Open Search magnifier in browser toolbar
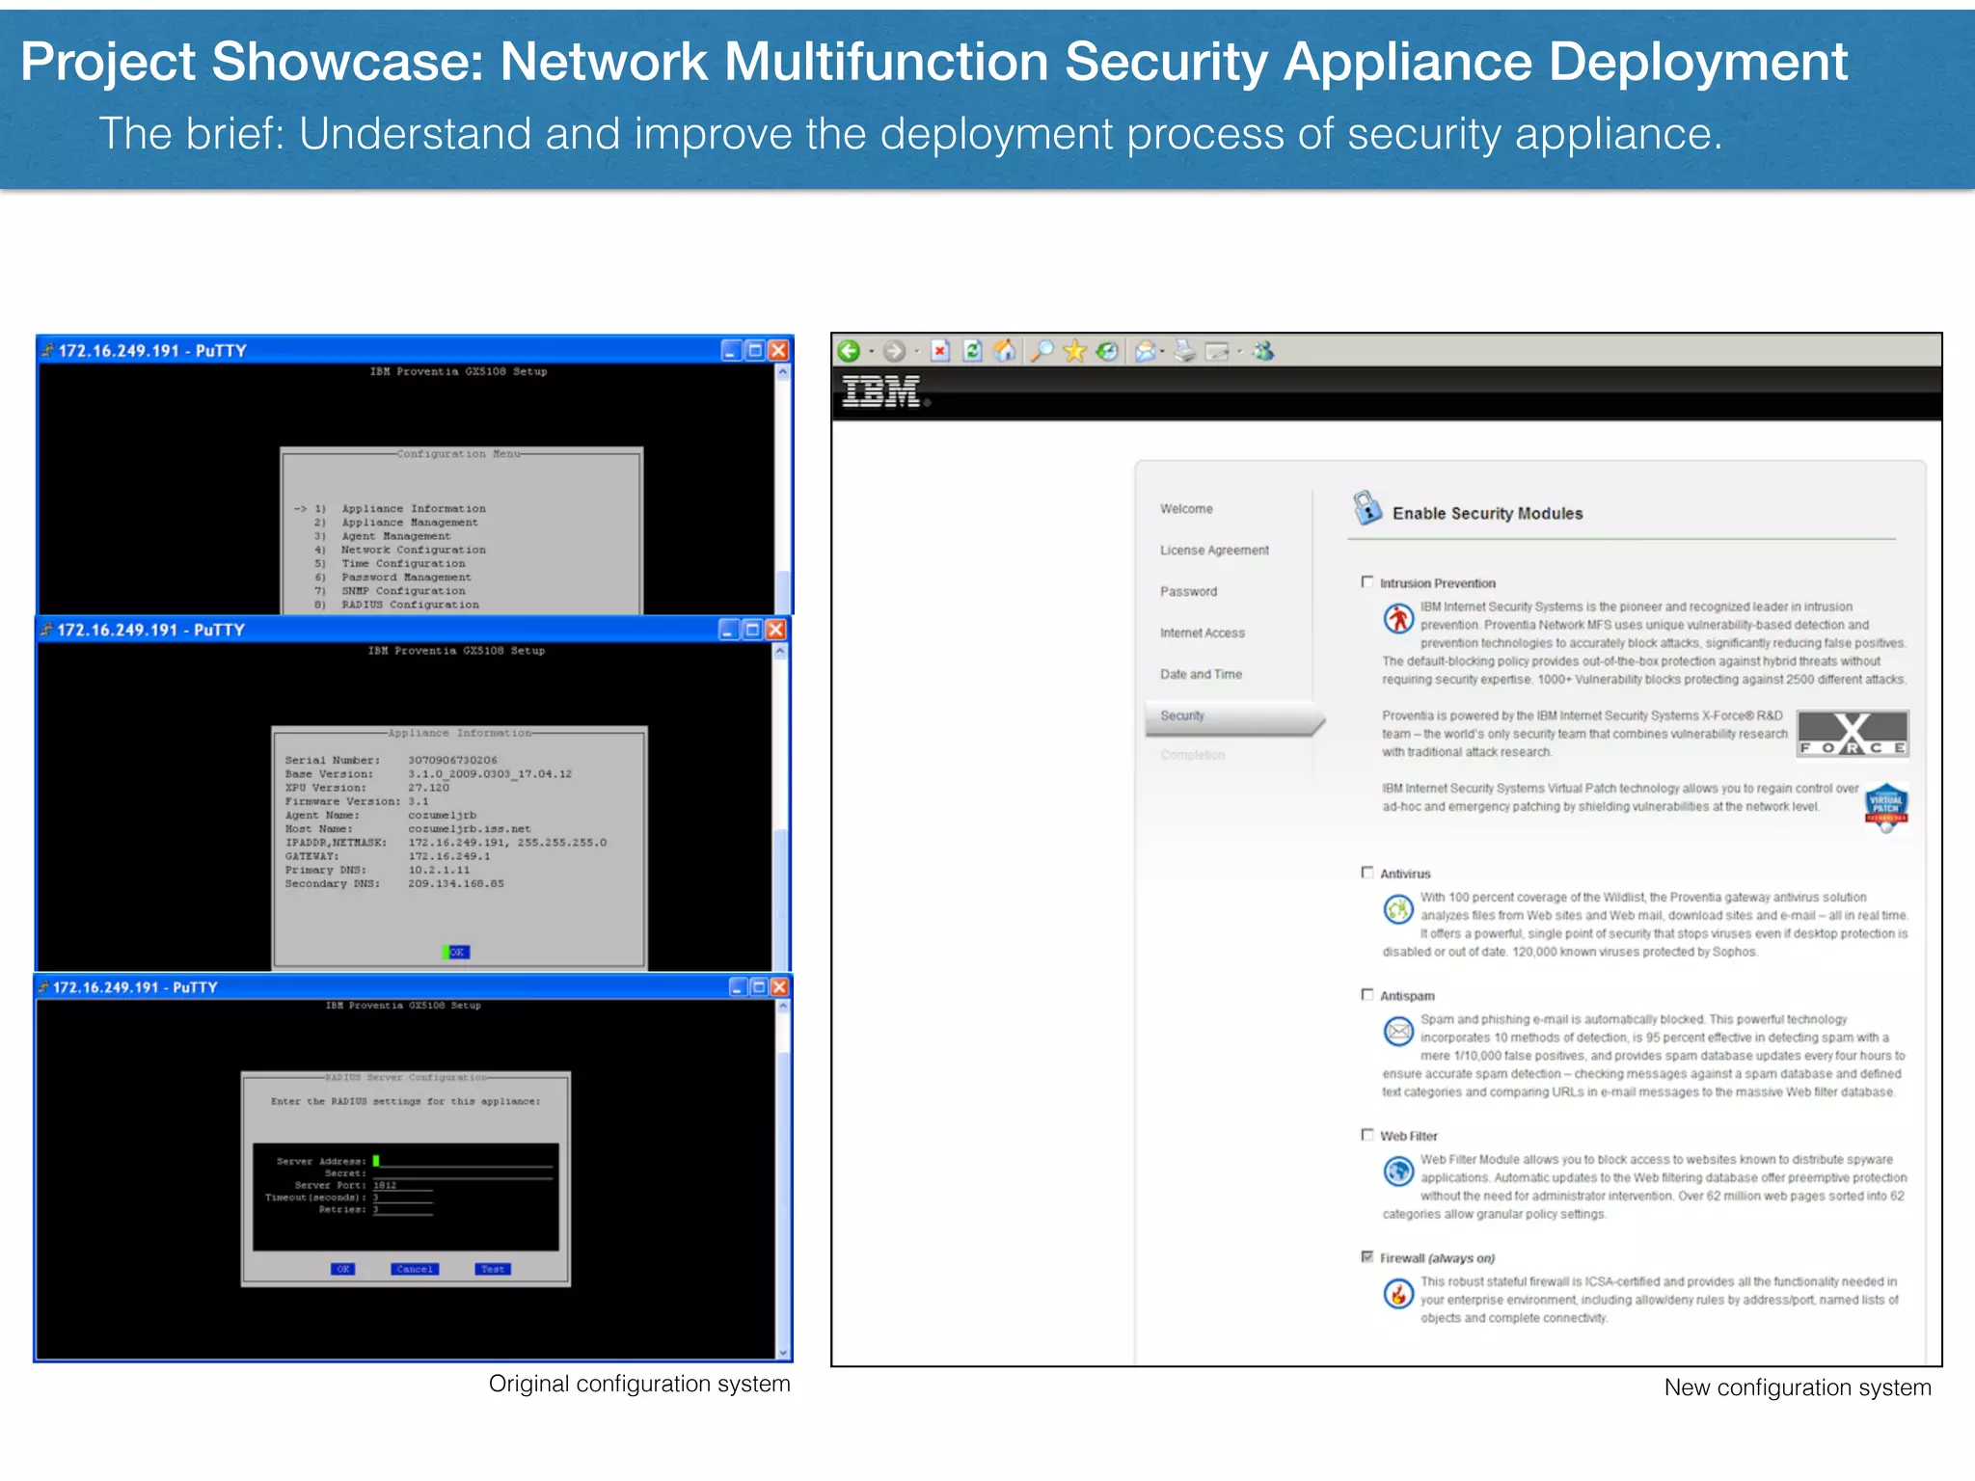 [x=1041, y=351]
